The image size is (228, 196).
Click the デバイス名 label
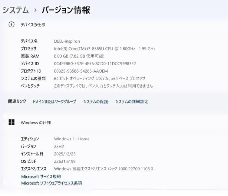coord(29,41)
